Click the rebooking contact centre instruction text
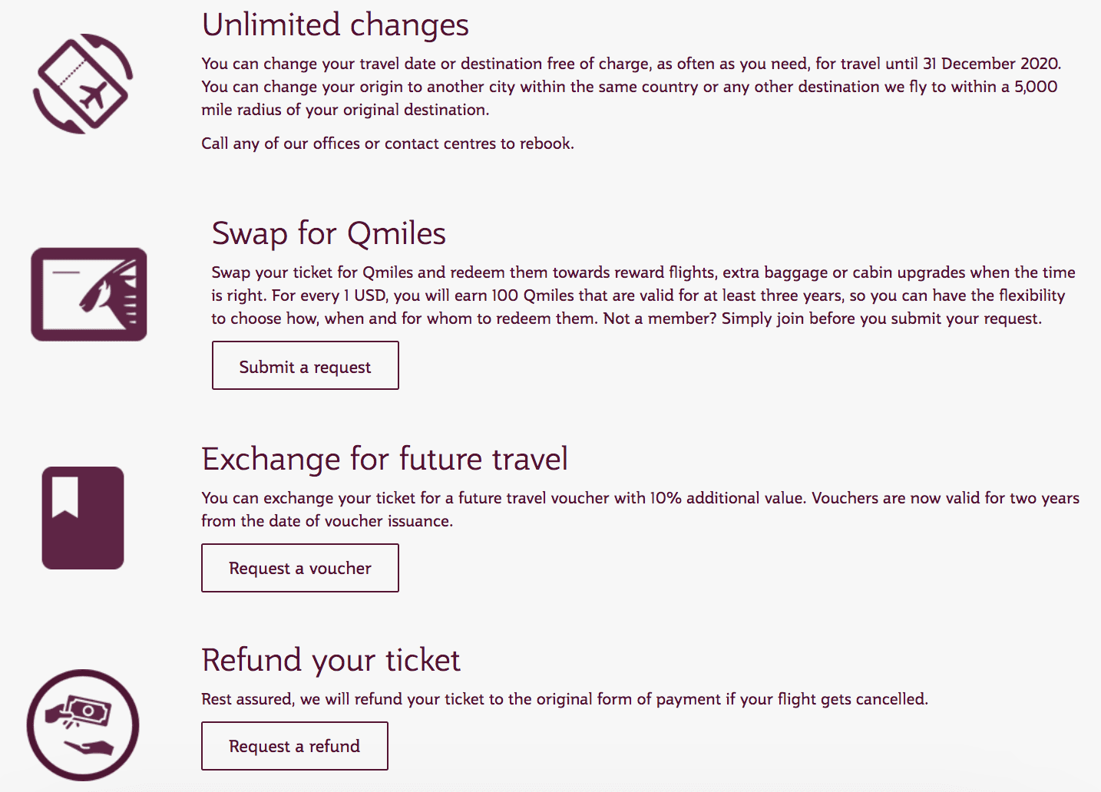 pyautogui.click(x=388, y=143)
